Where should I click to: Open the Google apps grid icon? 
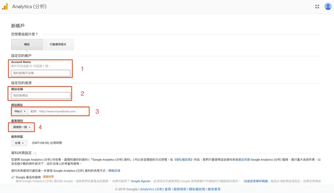tap(317, 7)
